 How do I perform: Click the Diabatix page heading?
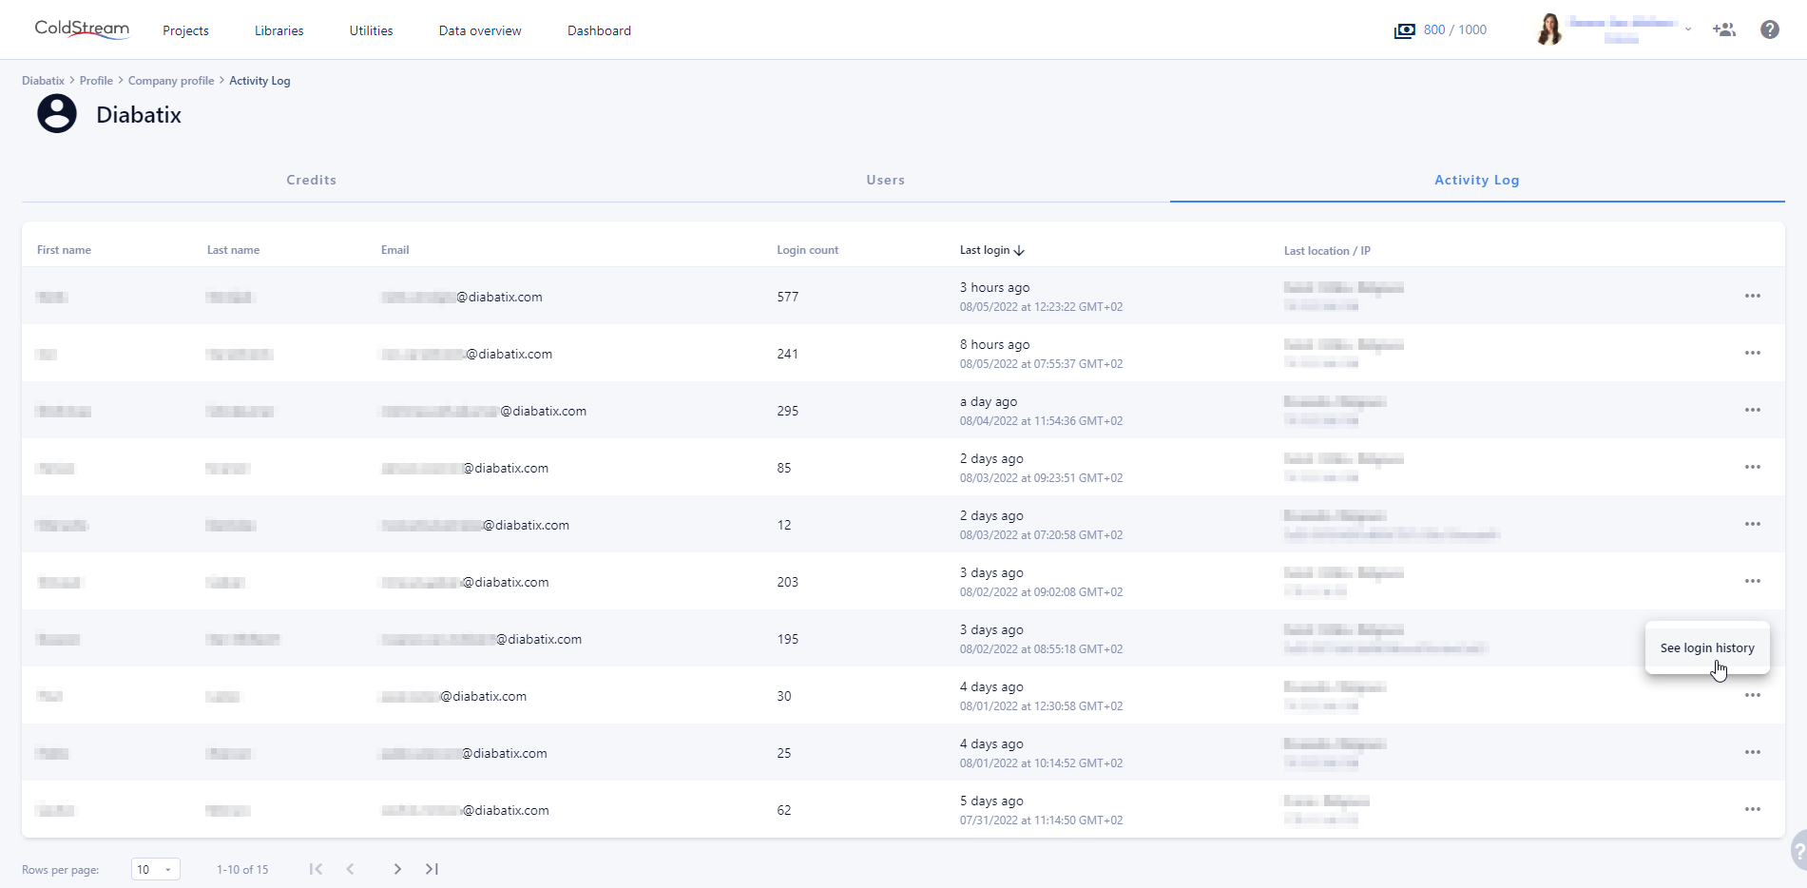pyautogui.click(x=139, y=115)
